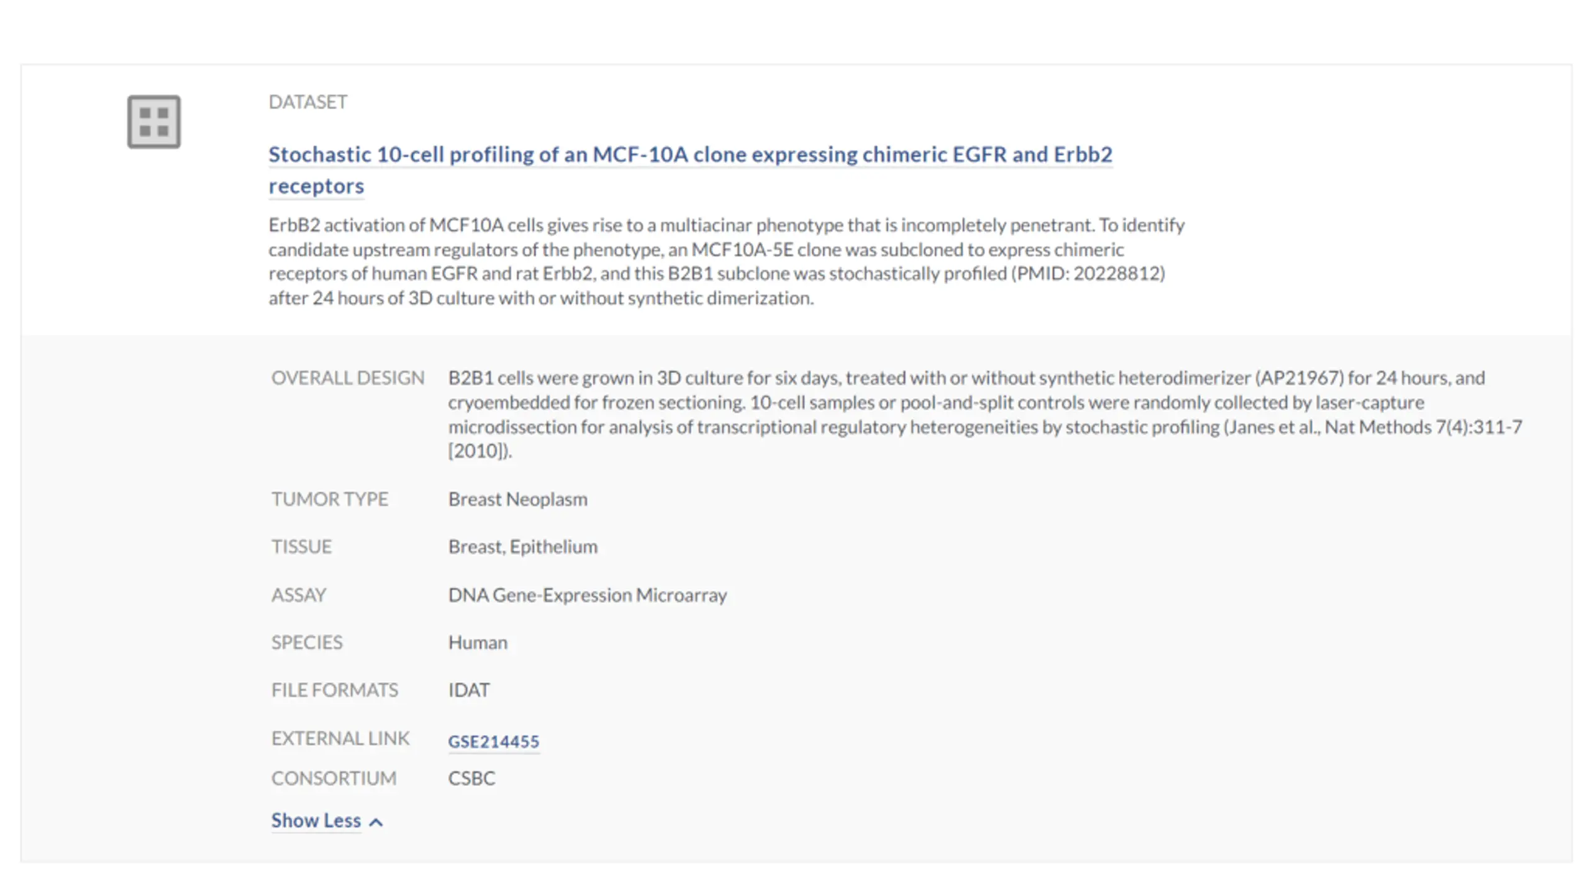This screenshot has width=1590, height=894.
Task: Select the CSBC consortium value
Action: click(472, 779)
